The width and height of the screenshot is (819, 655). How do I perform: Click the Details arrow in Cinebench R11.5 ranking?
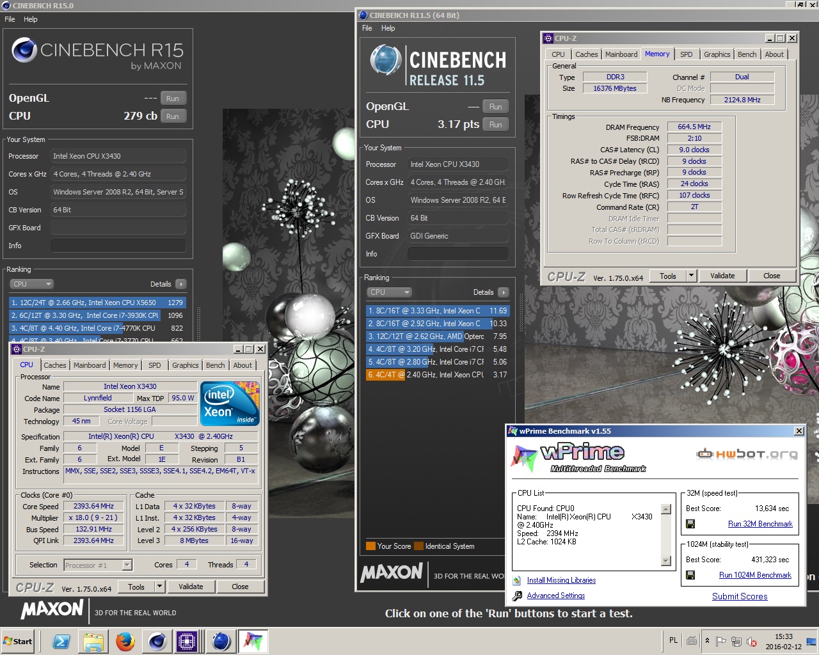504,292
